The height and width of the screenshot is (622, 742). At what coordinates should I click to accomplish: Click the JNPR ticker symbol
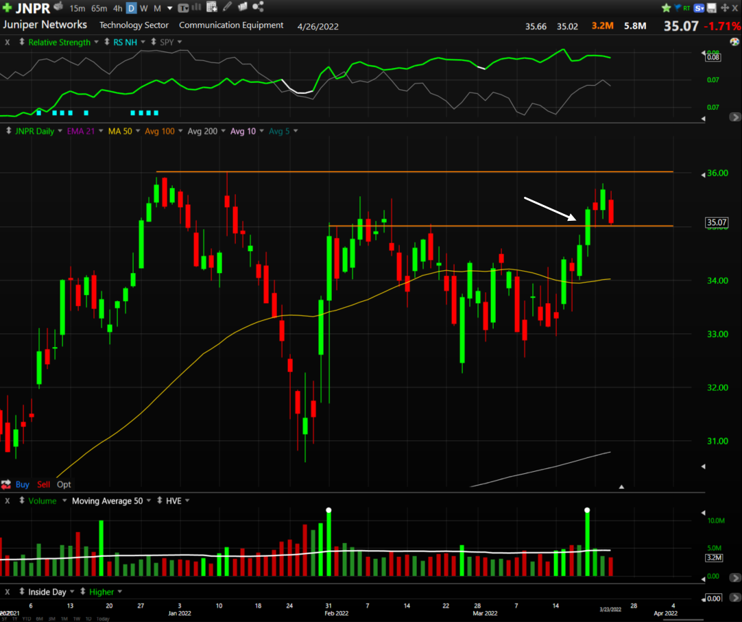click(x=33, y=8)
